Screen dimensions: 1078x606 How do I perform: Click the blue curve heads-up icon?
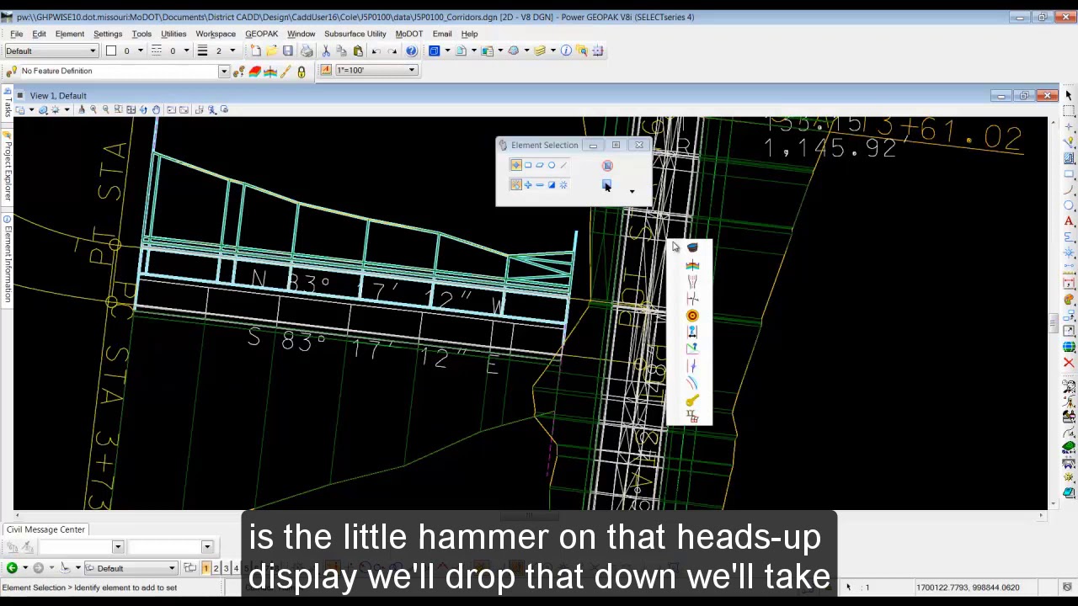point(692,384)
